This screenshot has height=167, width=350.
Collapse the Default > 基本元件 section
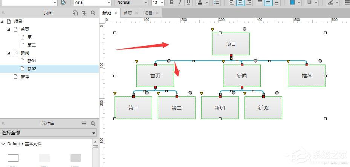[x=3, y=144]
